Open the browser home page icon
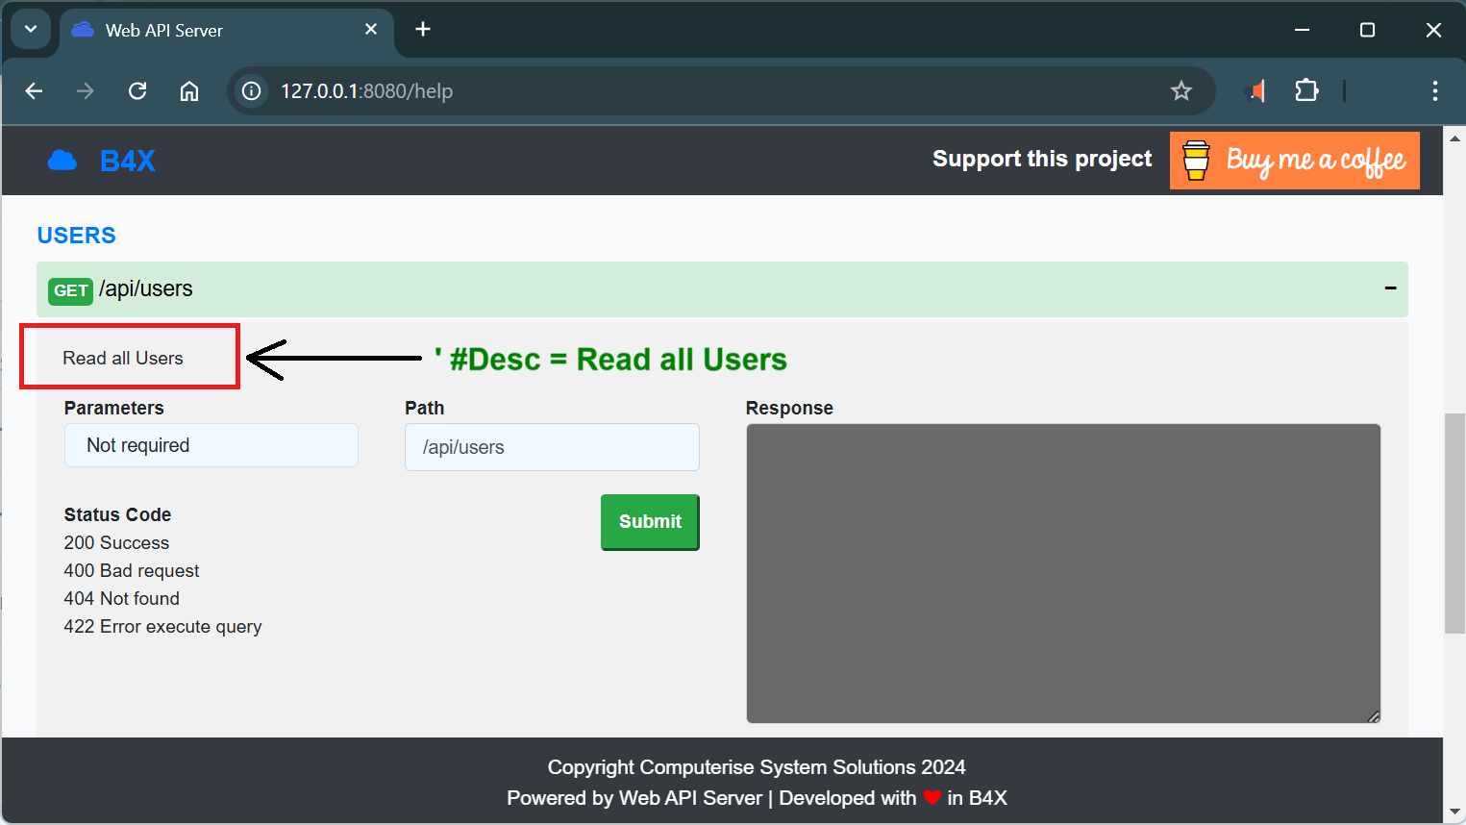 point(188,90)
